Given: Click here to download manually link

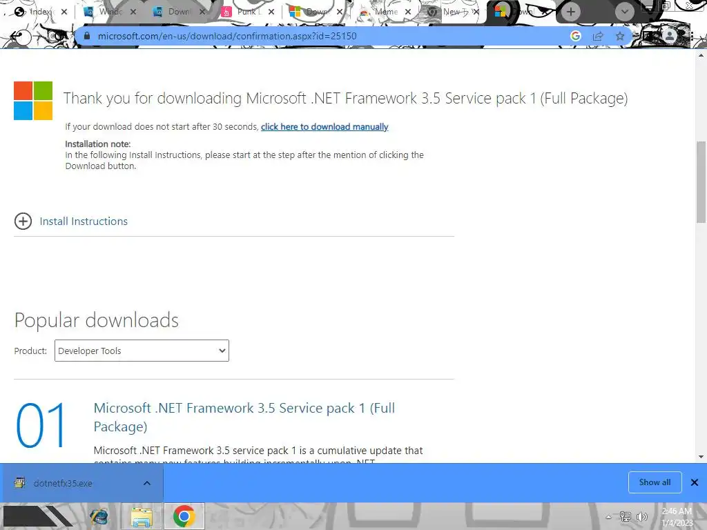Looking at the screenshot, I should click(x=325, y=127).
